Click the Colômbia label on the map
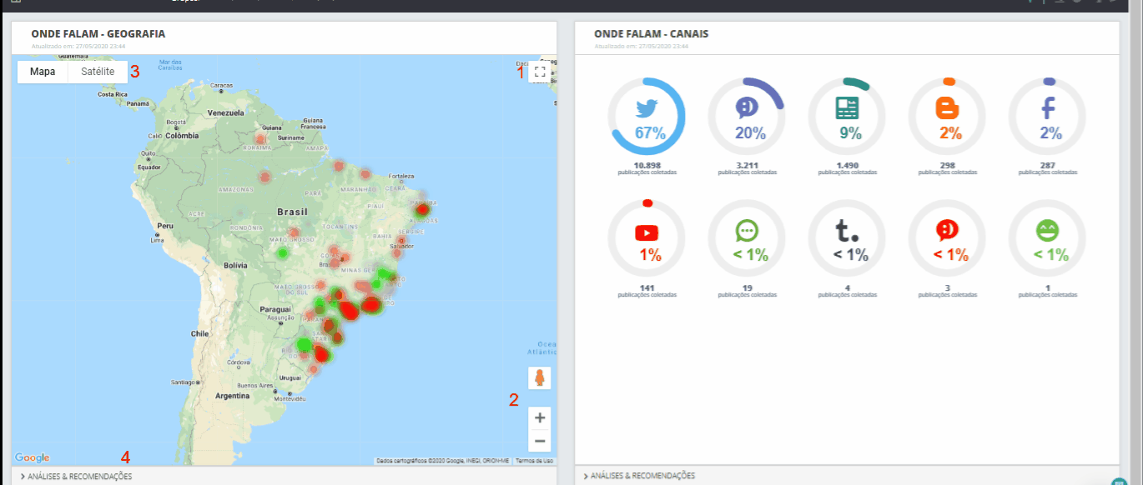This screenshot has height=485, width=1143. 182,135
